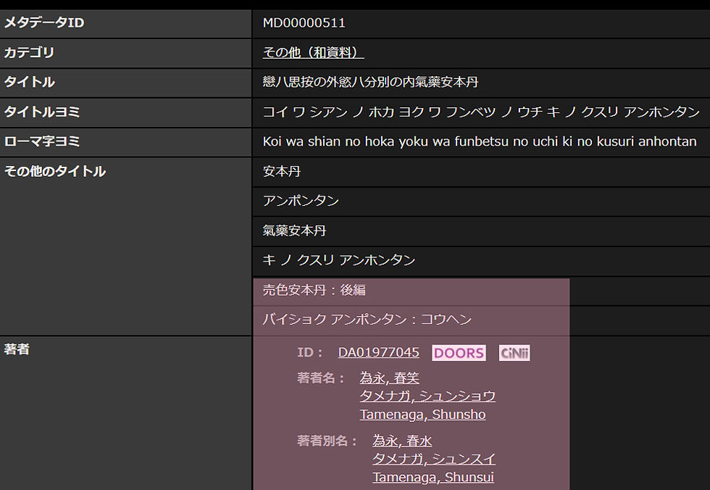The height and width of the screenshot is (490, 710).
Task: Click the タイトルヨミ row label
Action: point(42,112)
